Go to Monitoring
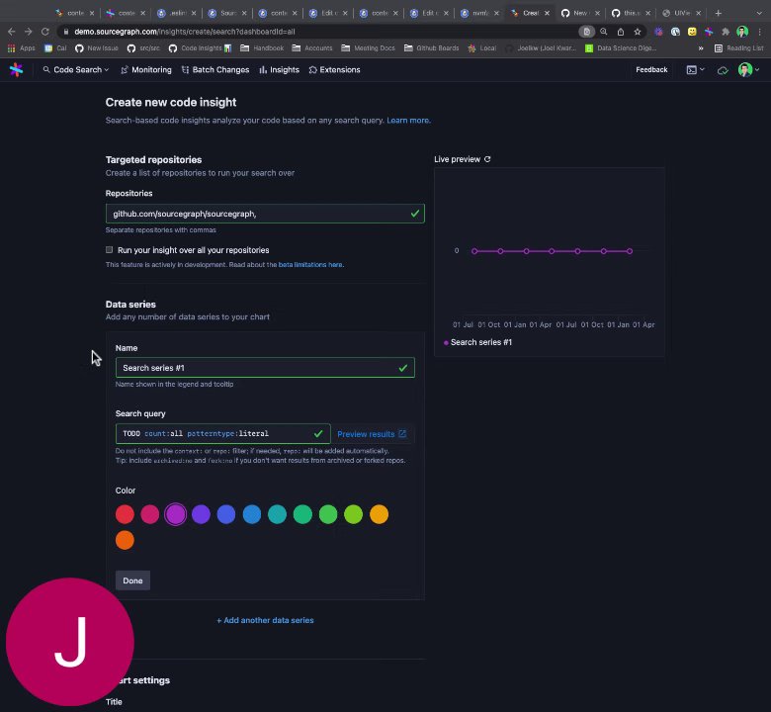This screenshot has height=712, width=771. (x=146, y=70)
